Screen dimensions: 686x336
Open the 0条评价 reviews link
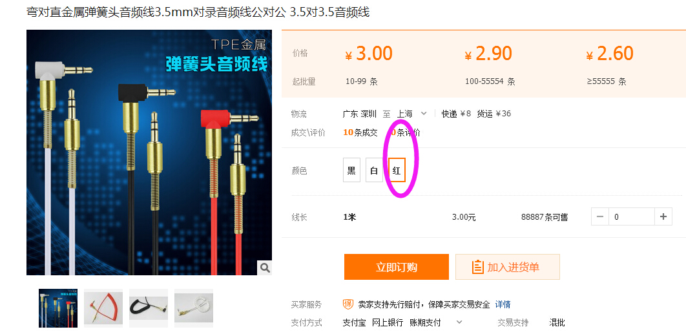click(406, 132)
